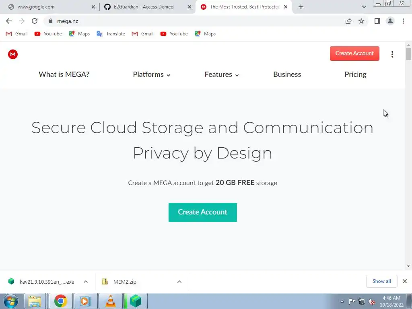Close the www.google.com tab
The height and width of the screenshot is (309, 412).
93,7
